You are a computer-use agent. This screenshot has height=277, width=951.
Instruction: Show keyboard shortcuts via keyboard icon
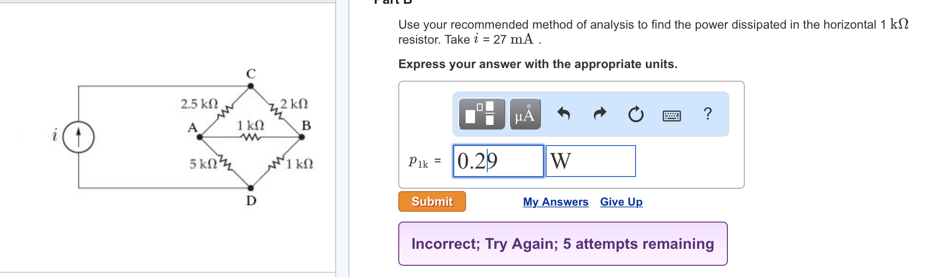(671, 115)
